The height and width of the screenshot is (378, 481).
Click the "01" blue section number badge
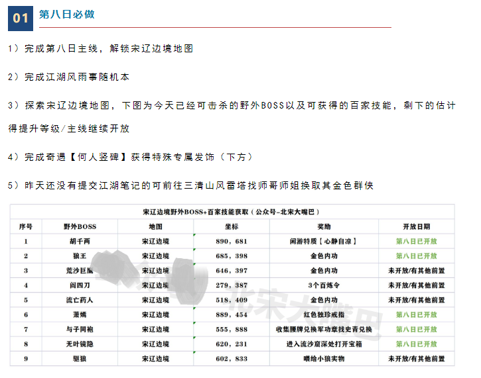(21, 19)
